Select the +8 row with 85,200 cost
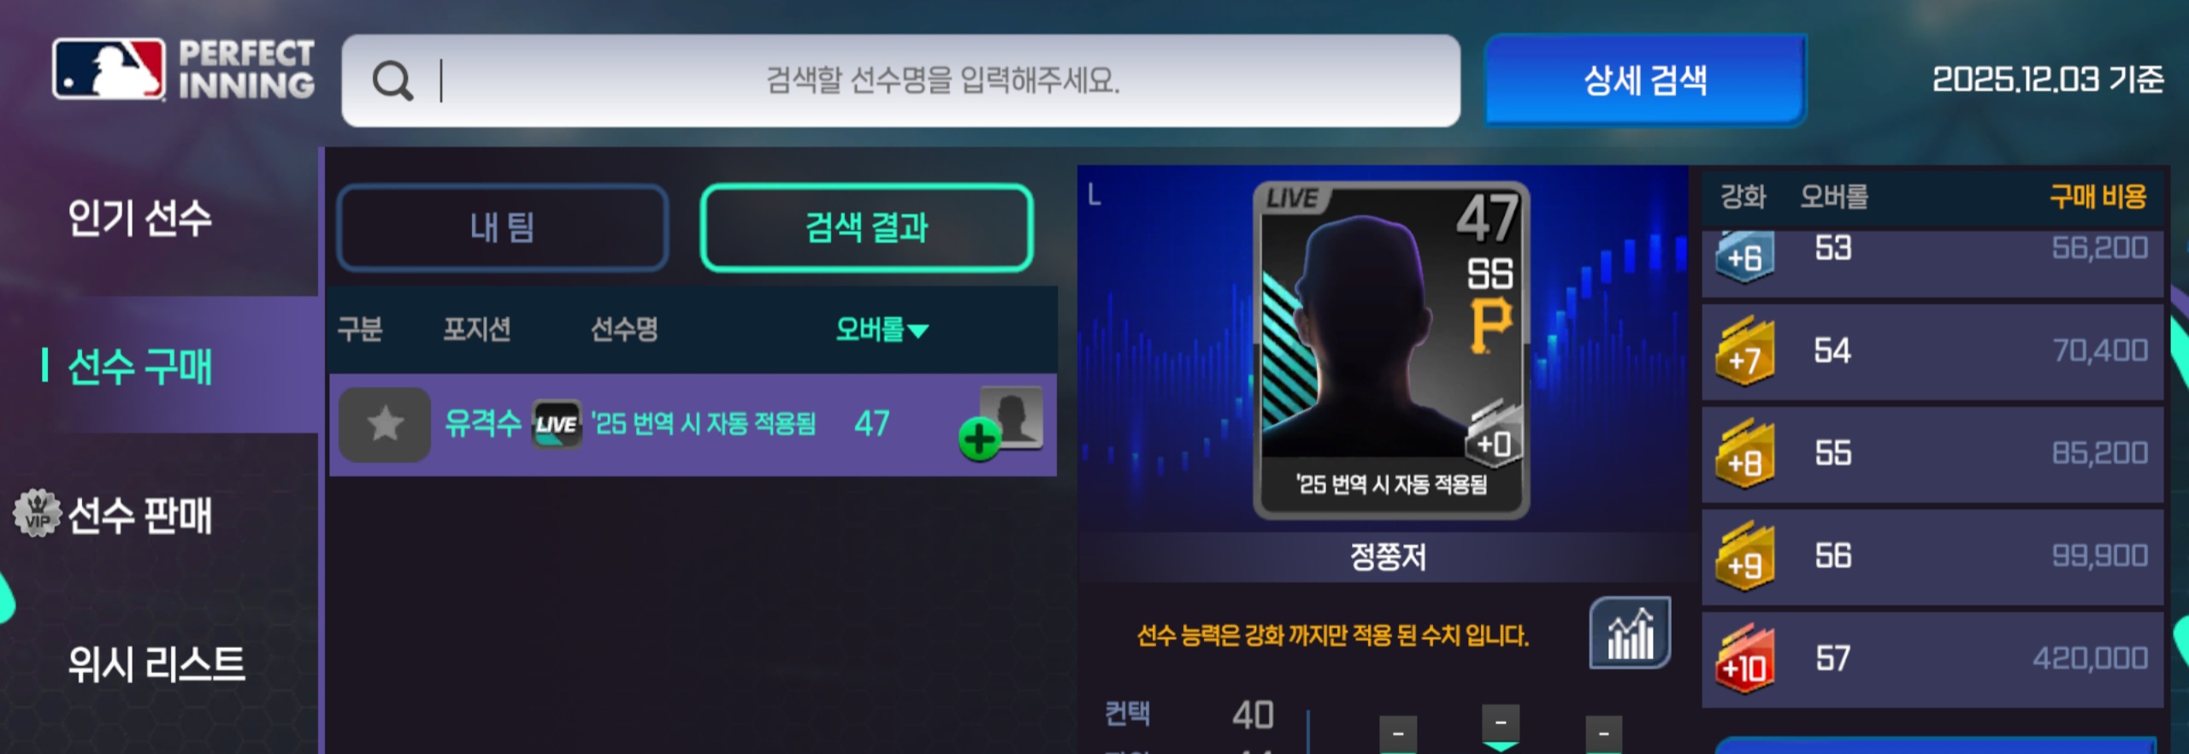This screenshot has width=2189, height=754. click(1932, 455)
